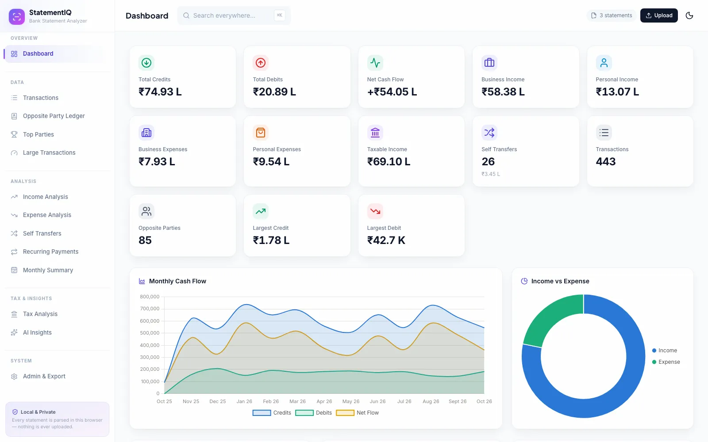This screenshot has width=708, height=442.
Task: Toggle Net Flow series in legend
Action: (358, 413)
